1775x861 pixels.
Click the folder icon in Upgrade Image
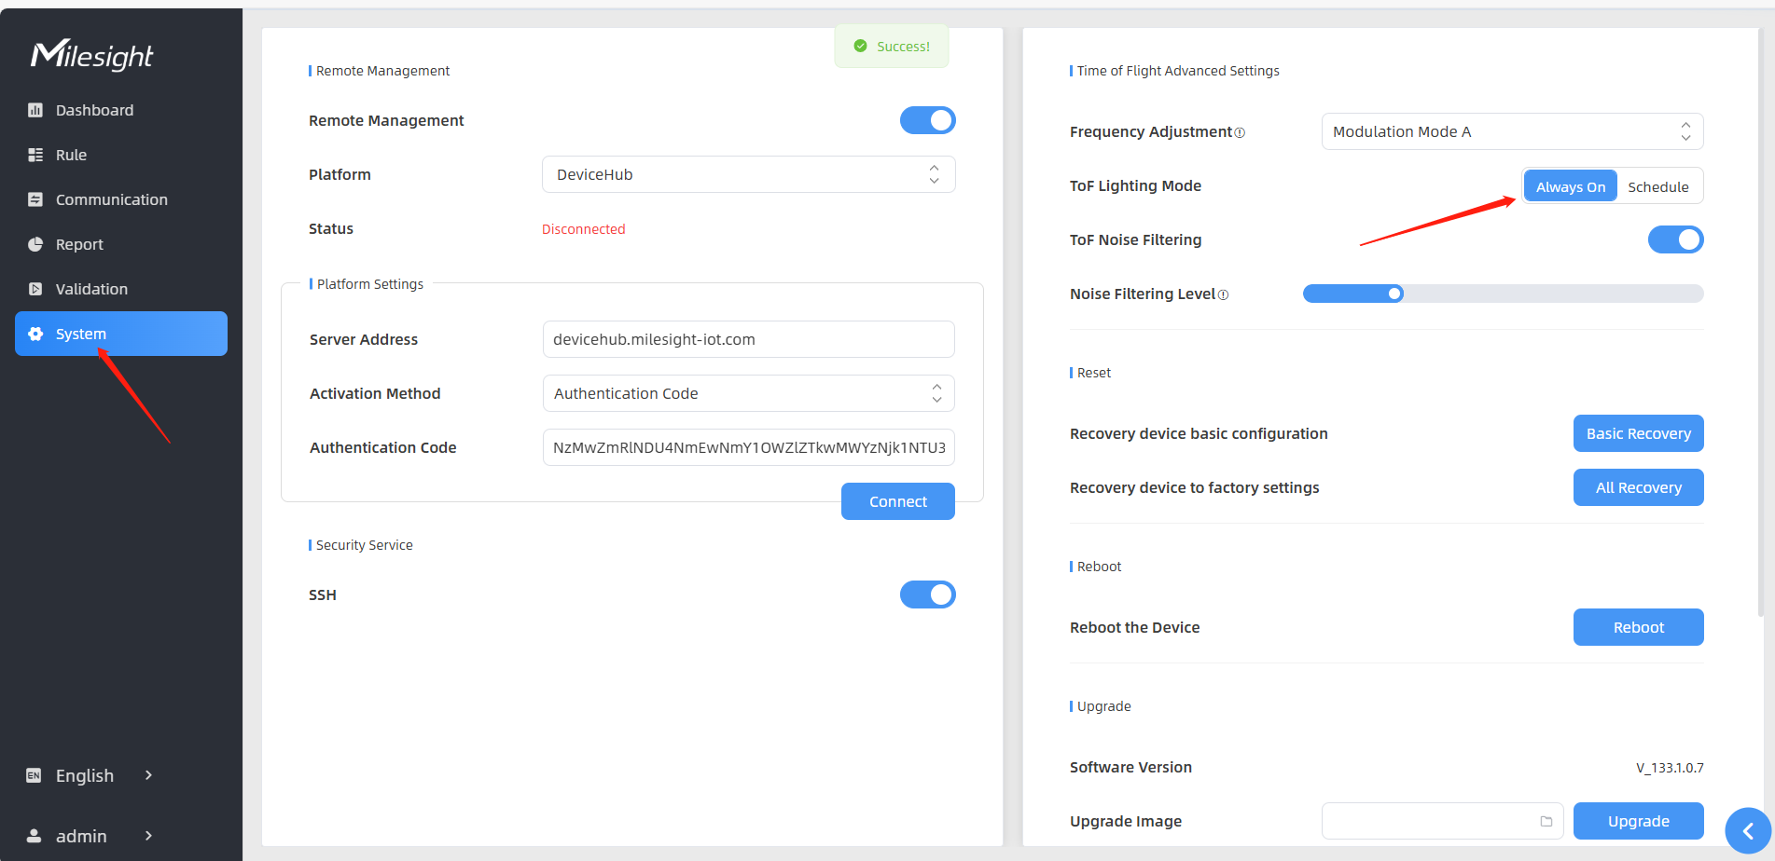pos(1546,821)
